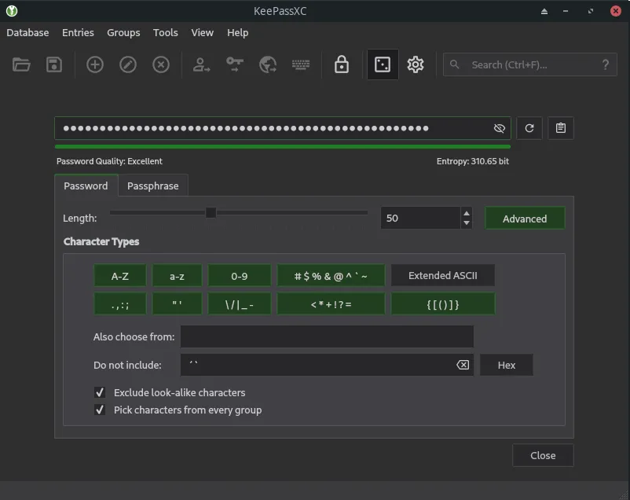Screen dimensions: 630x500
Task: Toggle the \ / | _ - dashes and slashes group
Action: point(239,304)
